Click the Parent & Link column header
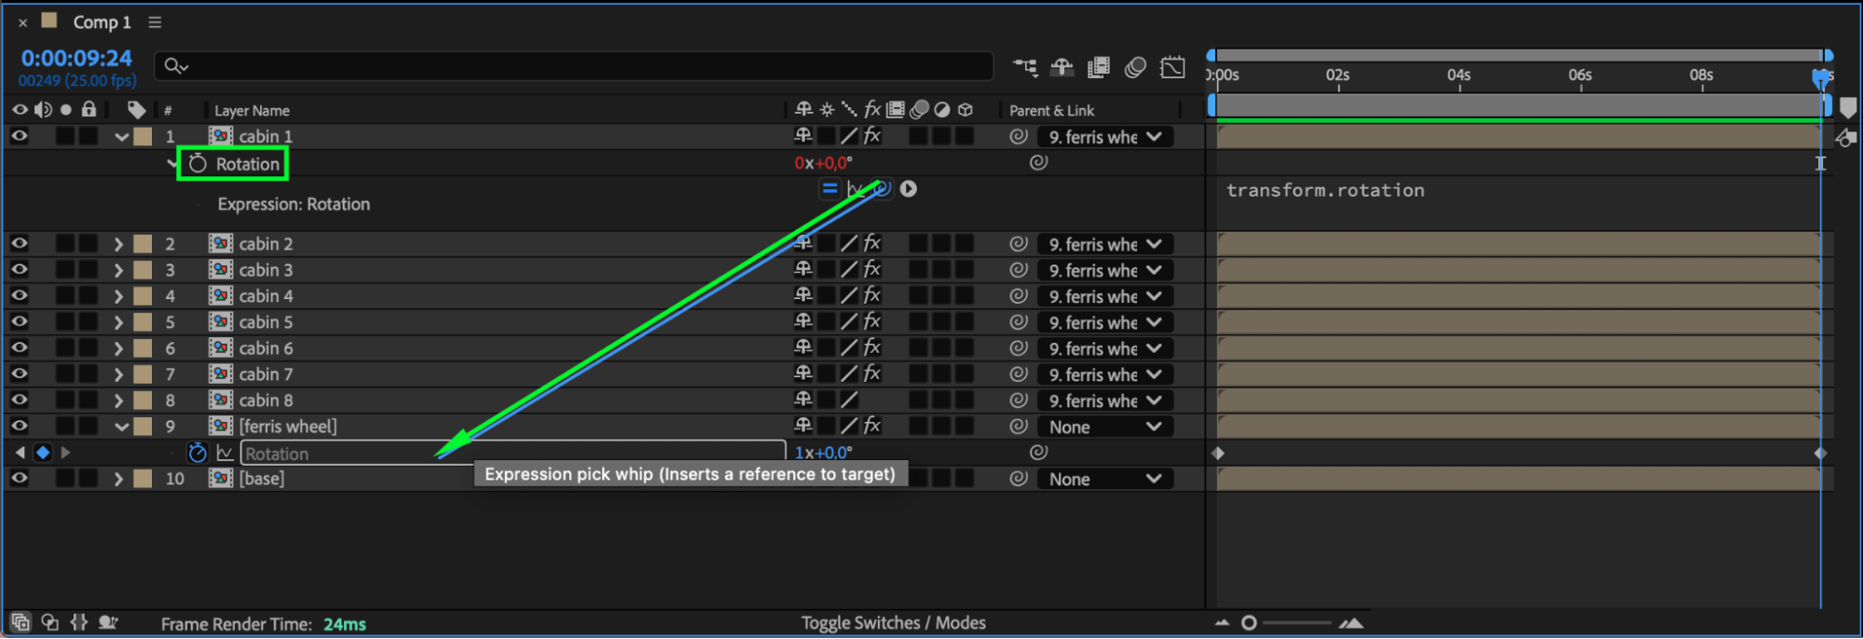Viewport: 1863px width, 639px height. pyautogui.click(x=1051, y=110)
